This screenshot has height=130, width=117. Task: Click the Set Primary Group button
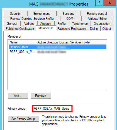[x=23, y=119]
